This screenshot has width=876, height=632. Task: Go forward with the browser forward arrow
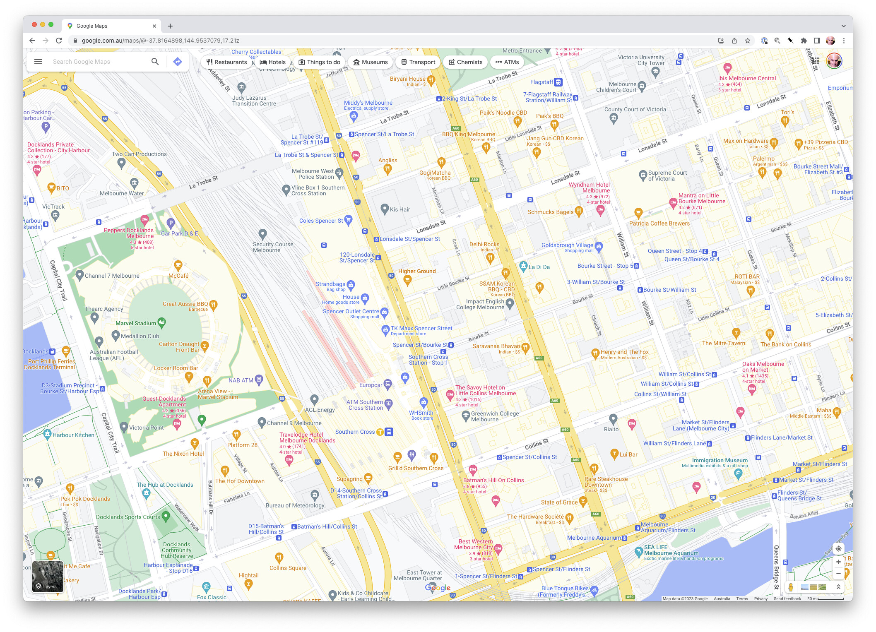click(x=46, y=41)
